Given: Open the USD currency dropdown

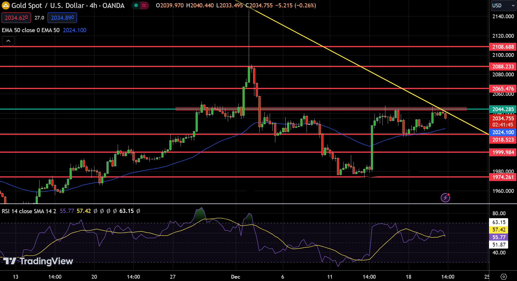Looking at the screenshot, I should tap(503, 5).
